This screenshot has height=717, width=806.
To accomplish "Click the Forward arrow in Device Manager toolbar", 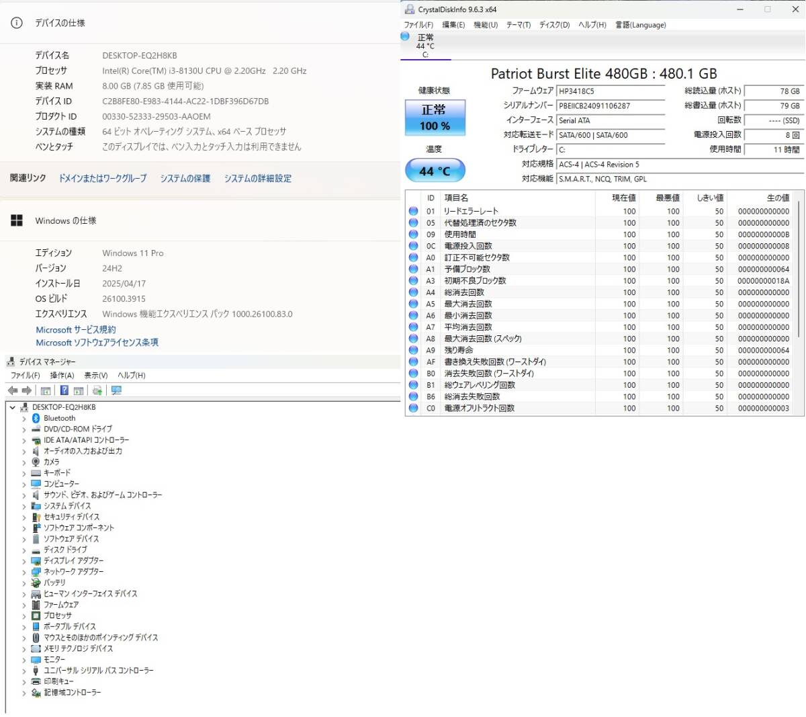I will pyautogui.click(x=27, y=390).
